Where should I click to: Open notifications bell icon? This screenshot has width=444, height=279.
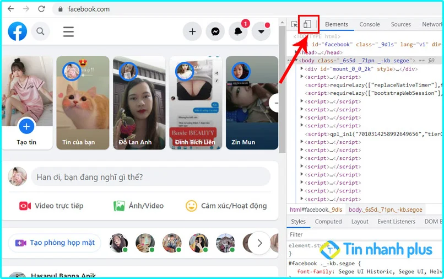[x=238, y=31]
